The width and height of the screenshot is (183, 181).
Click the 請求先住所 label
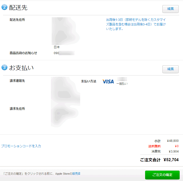[17, 109]
